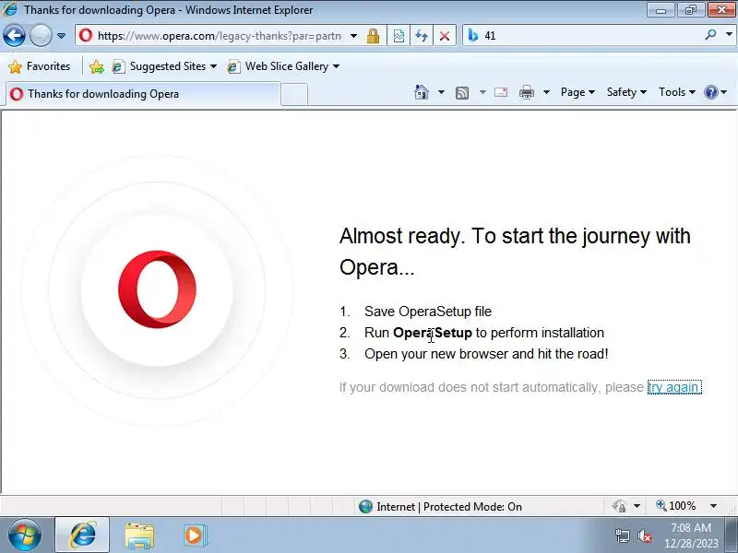
Task: Open the recent pages dropdown arrow
Action: (61, 36)
